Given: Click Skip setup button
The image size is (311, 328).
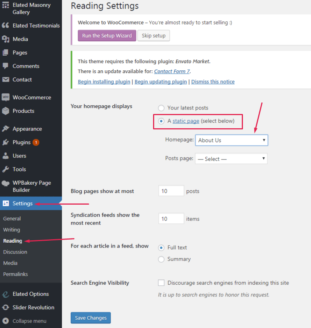Looking at the screenshot, I should tap(153, 36).
